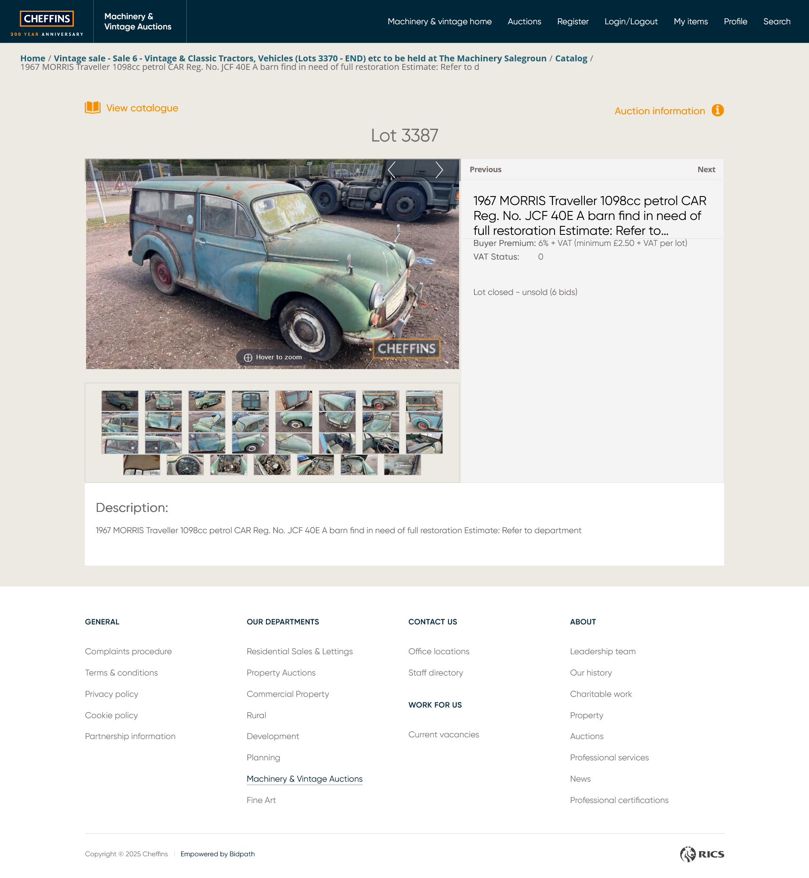Click the open book catalogue icon
Image resolution: width=809 pixels, height=878 pixels.
pyautogui.click(x=92, y=108)
